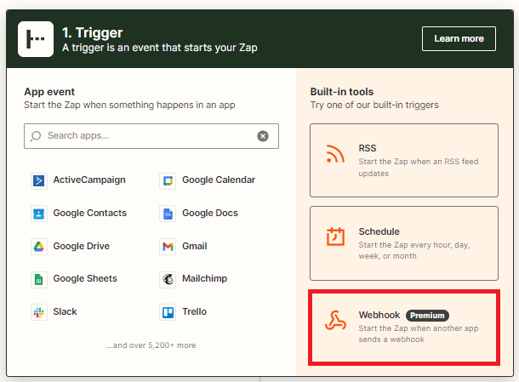Click the 'Built-in tools' heading

tap(342, 92)
